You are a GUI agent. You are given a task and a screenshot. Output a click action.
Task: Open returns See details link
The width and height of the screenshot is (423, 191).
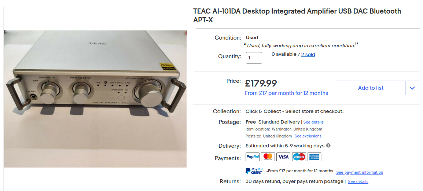pos(358,181)
